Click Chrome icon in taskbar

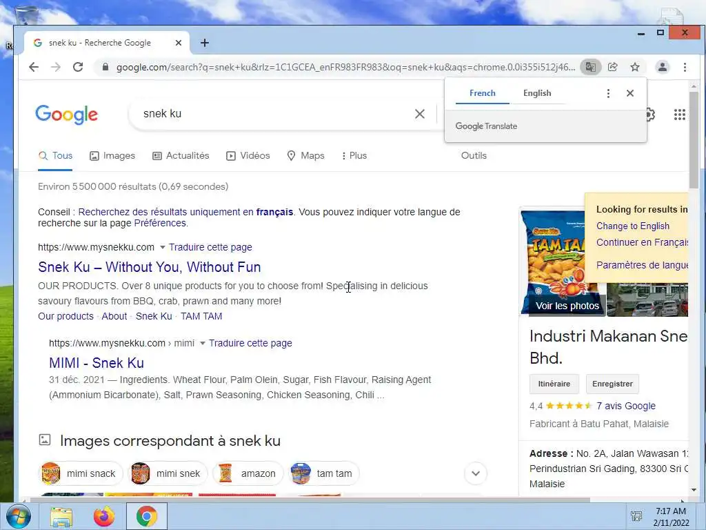point(147,516)
